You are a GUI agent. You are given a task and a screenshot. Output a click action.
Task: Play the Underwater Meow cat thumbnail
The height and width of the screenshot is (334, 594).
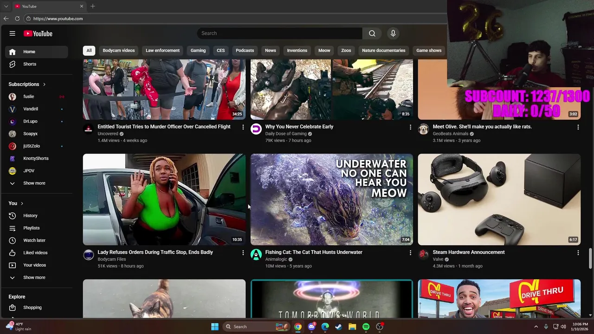(332, 199)
